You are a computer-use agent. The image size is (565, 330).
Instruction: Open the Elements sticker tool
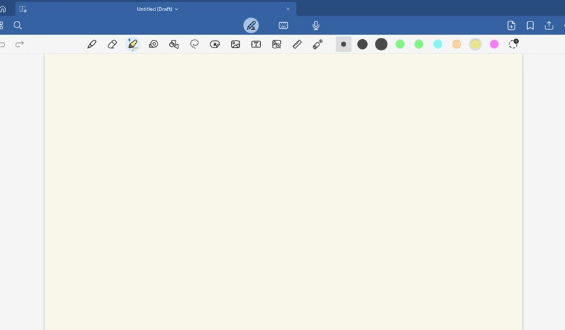pos(215,44)
